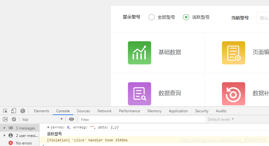Click the 当前型号 label

point(240,18)
